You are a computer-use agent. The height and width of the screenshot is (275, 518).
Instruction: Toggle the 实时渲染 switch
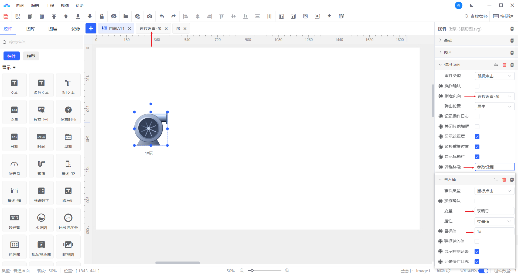483,271
